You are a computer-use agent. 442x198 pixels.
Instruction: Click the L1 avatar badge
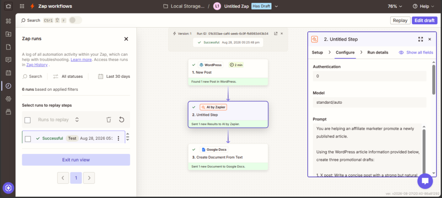tap(217, 6)
